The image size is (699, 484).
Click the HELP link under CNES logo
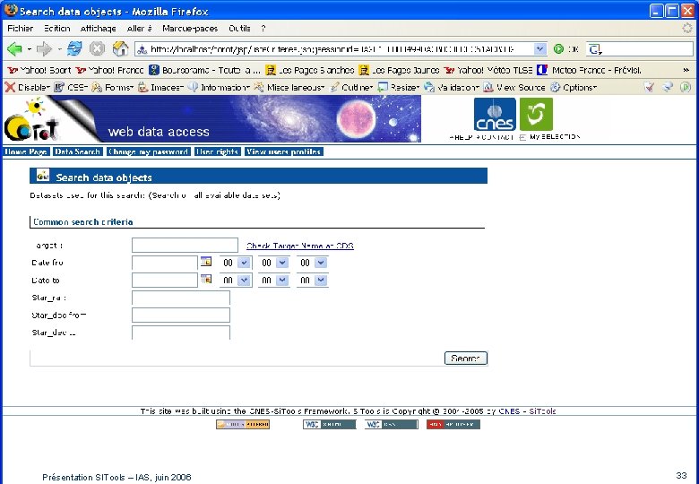(x=461, y=137)
